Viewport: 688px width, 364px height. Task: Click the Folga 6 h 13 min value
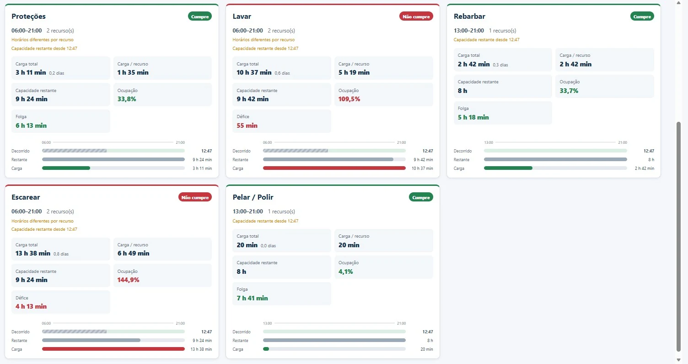point(31,125)
